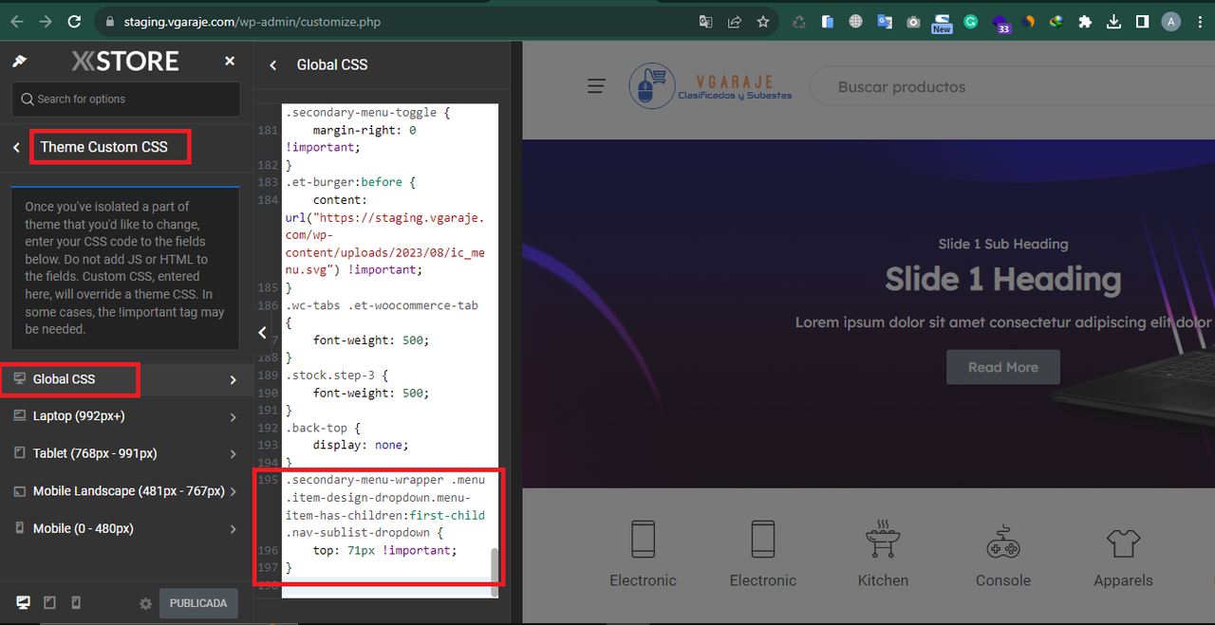Collapse the customizer sidebar with the arrow

263,333
